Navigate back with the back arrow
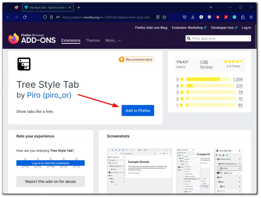The height and width of the screenshot is (198, 261). (8, 17)
